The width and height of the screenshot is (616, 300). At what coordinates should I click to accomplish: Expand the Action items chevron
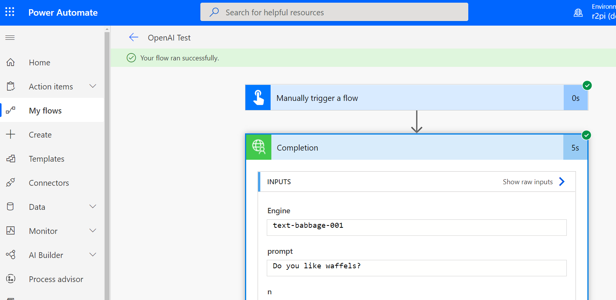pos(93,86)
